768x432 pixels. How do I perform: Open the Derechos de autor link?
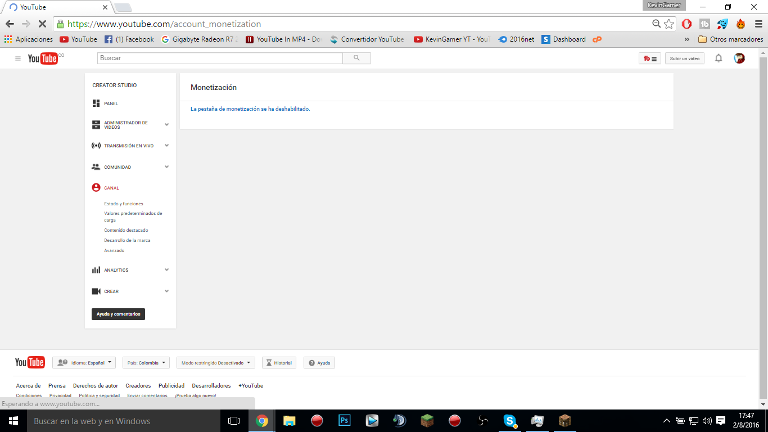point(96,386)
